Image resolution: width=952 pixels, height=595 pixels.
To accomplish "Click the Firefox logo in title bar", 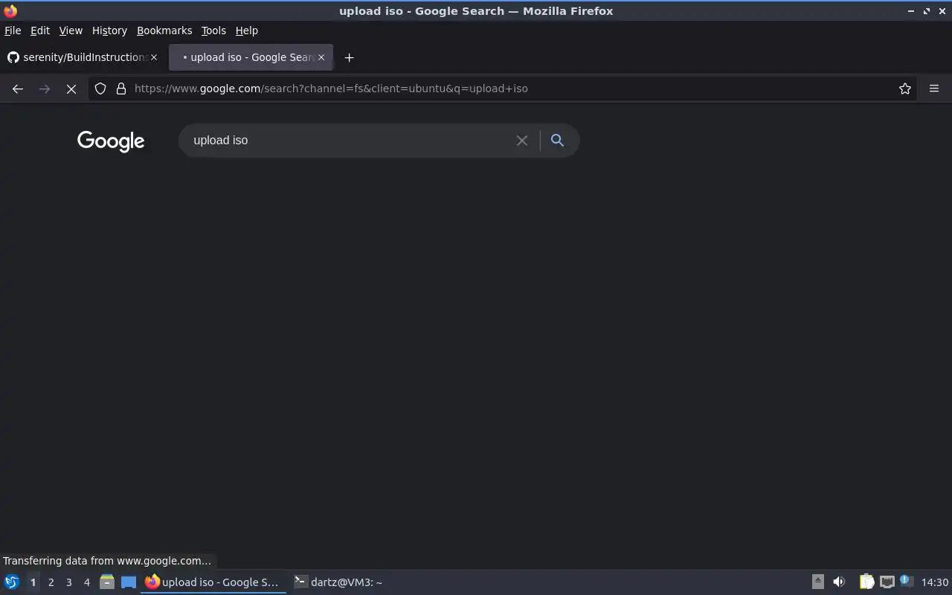I will (10, 11).
